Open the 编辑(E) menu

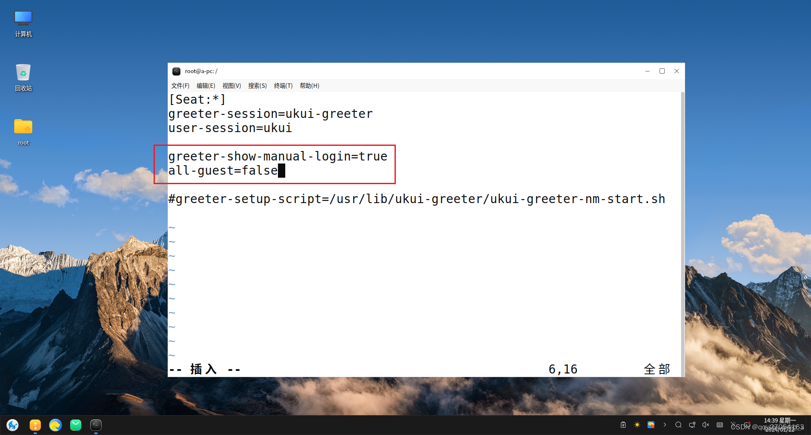coord(206,86)
